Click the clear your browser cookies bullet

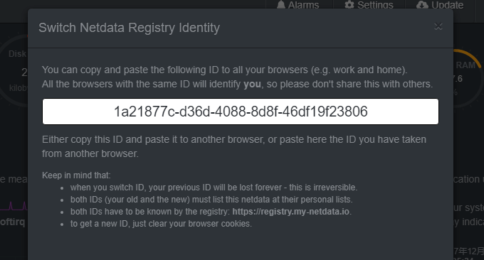tap(161, 224)
